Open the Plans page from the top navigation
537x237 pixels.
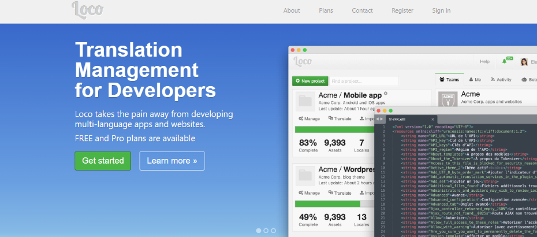pyautogui.click(x=326, y=10)
